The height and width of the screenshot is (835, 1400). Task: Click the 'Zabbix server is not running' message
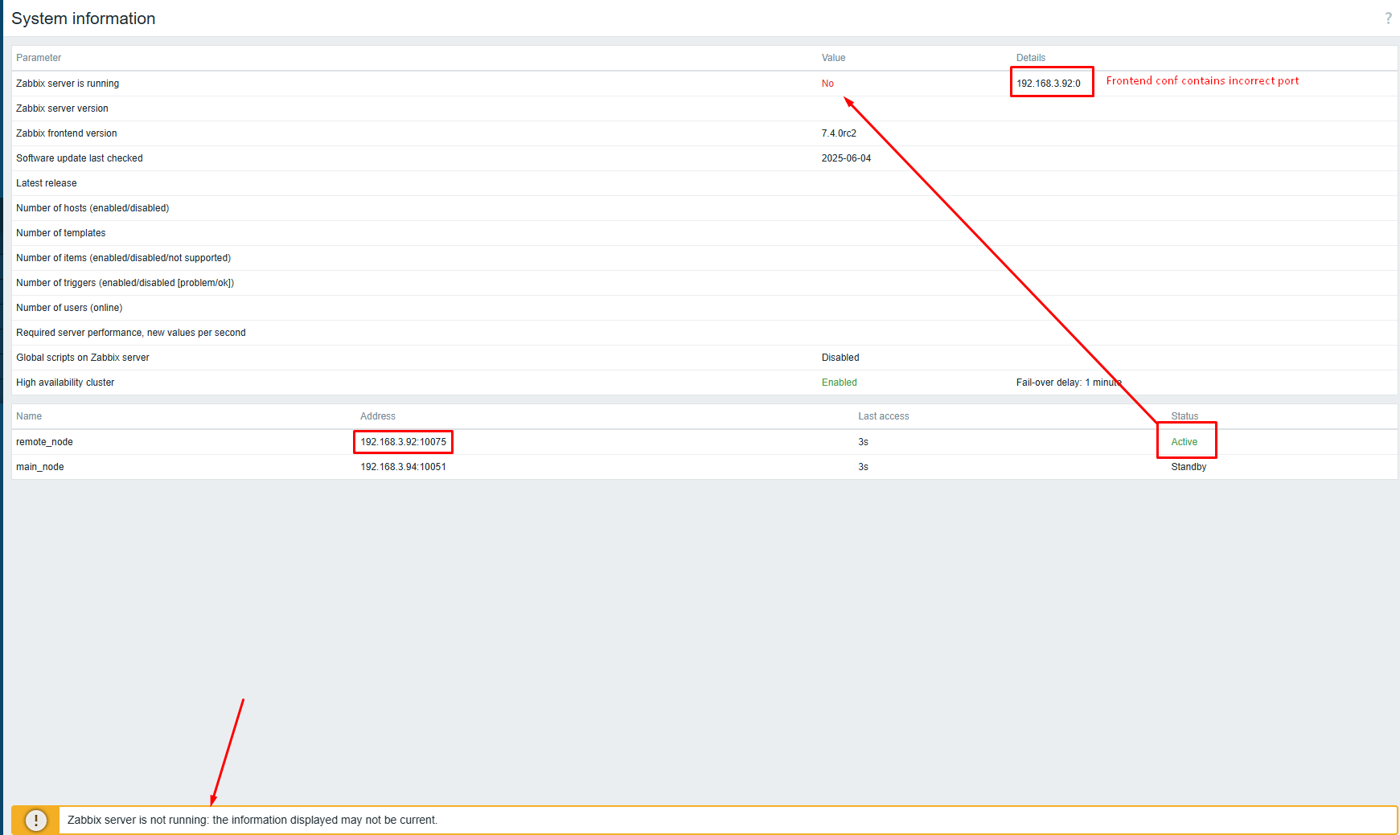pos(252,820)
